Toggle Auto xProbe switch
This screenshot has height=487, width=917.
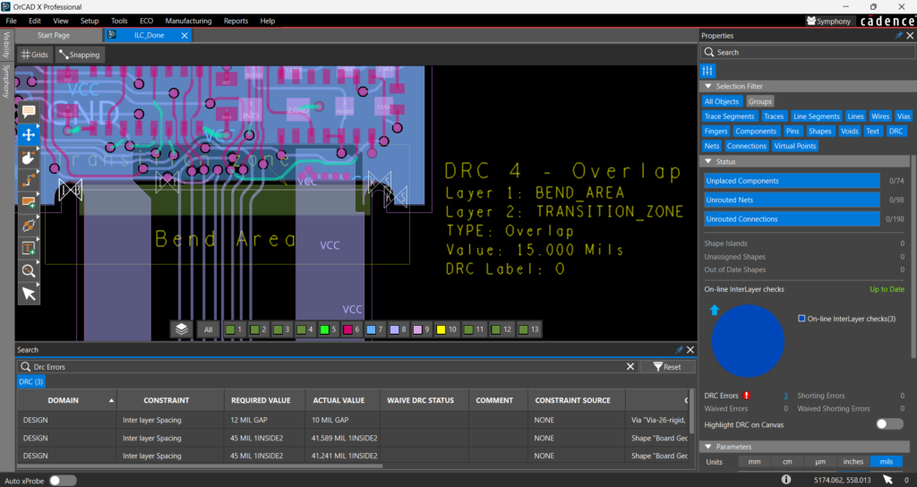pyautogui.click(x=63, y=481)
